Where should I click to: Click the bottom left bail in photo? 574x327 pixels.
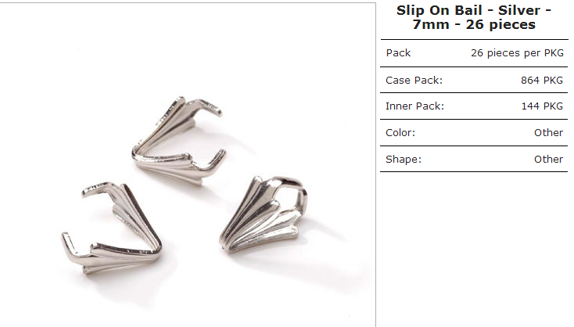pyautogui.click(x=112, y=227)
